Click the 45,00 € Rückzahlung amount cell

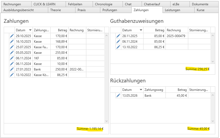point(177,95)
